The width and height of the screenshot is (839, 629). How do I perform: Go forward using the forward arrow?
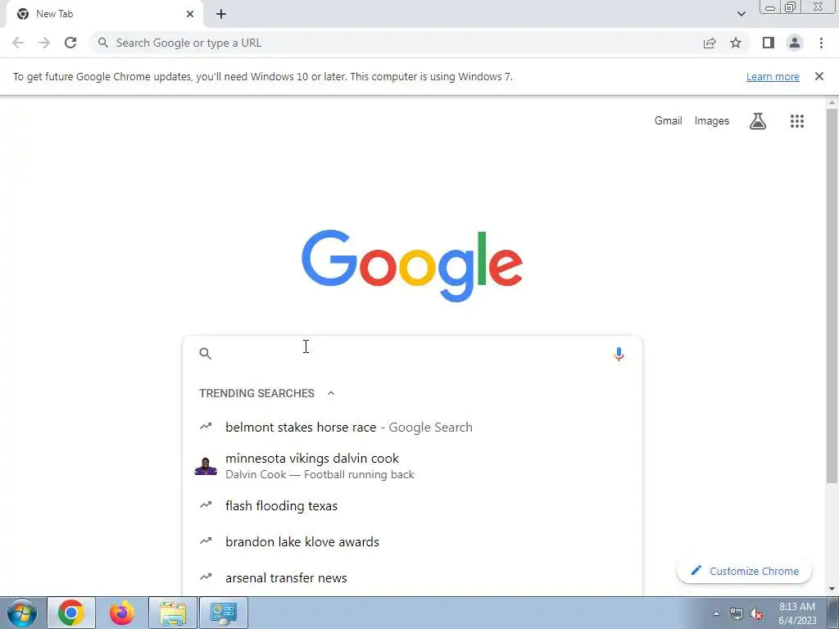point(44,43)
